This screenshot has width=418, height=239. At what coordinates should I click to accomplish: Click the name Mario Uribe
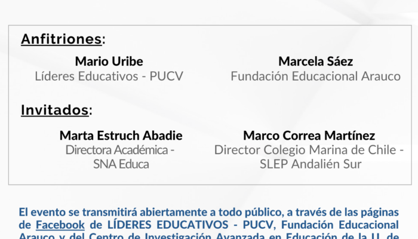109,62
